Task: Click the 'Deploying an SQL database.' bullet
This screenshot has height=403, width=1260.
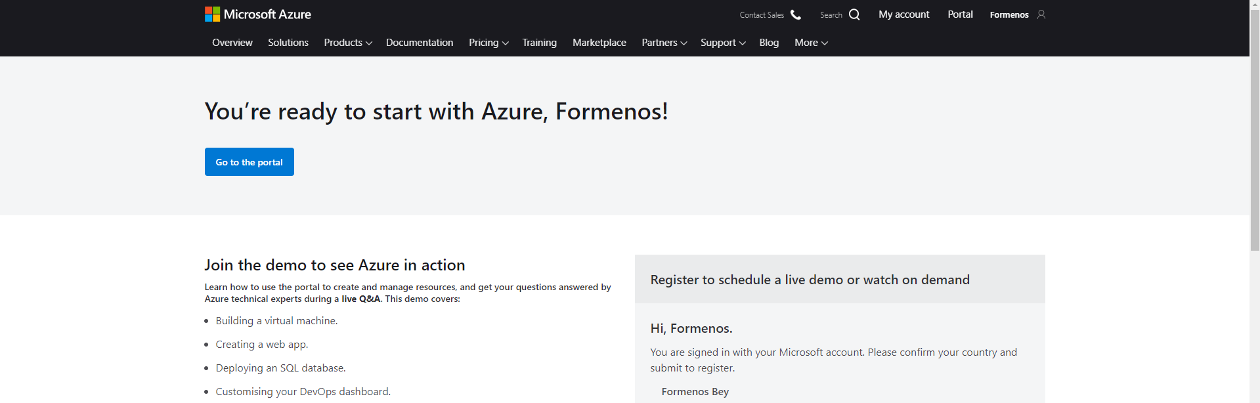Action: pos(281,368)
